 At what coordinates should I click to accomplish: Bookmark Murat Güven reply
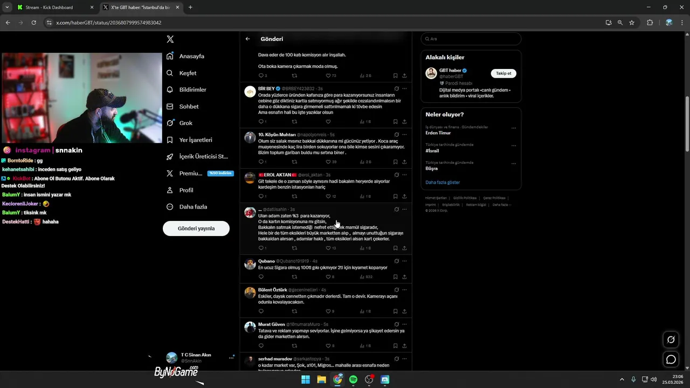[x=395, y=345]
